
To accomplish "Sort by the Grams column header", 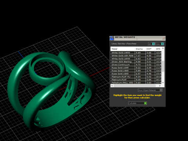I will (140, 49).
